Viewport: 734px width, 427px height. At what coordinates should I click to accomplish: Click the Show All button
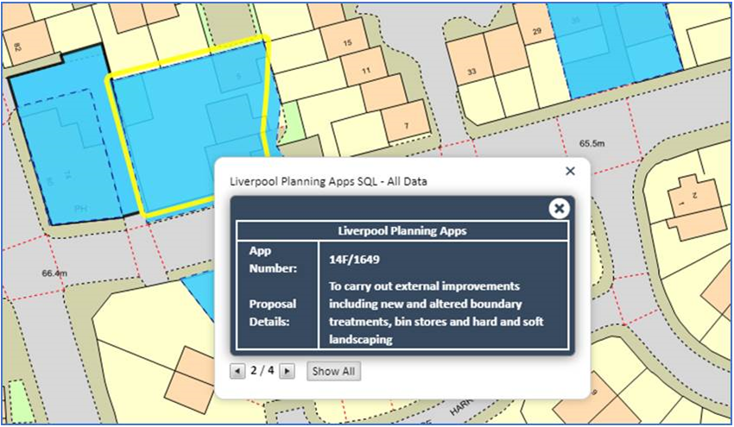(334, 371)
